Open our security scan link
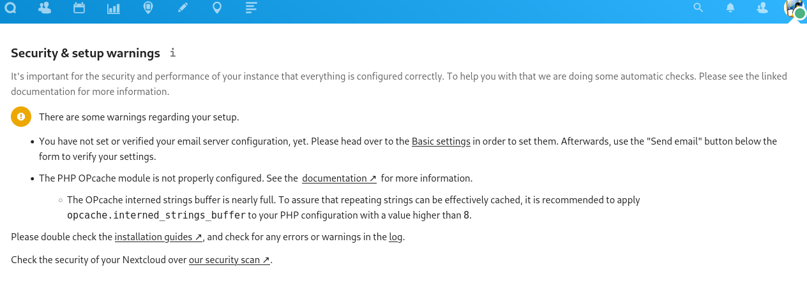This screenshot has height=281, width=807. pos(229,260)
